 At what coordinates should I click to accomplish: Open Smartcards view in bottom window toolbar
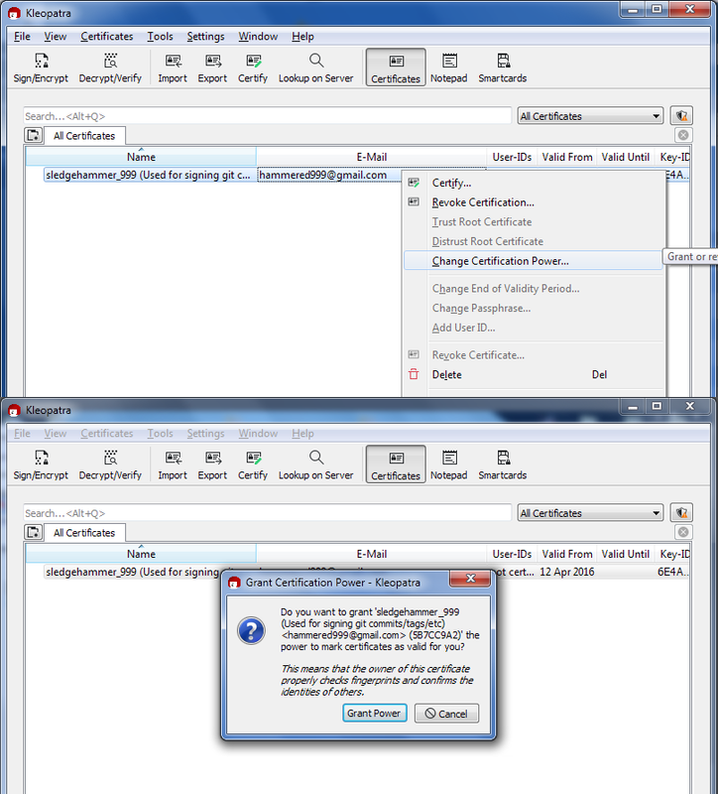(x=503, y=464)
